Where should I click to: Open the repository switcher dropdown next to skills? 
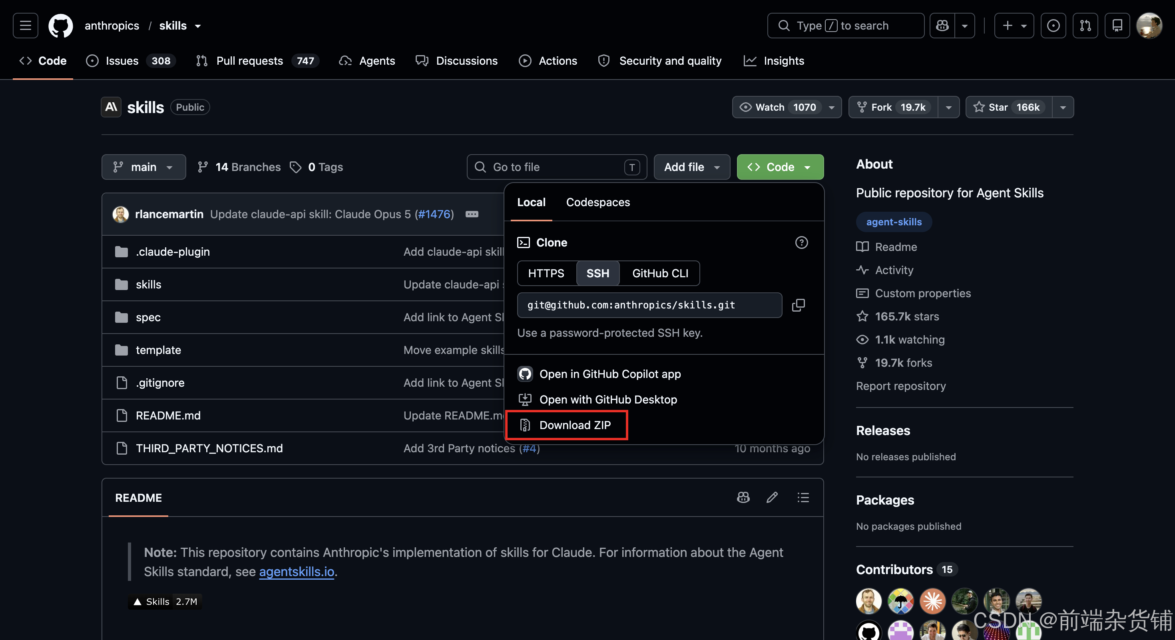(x=198, y=26)
